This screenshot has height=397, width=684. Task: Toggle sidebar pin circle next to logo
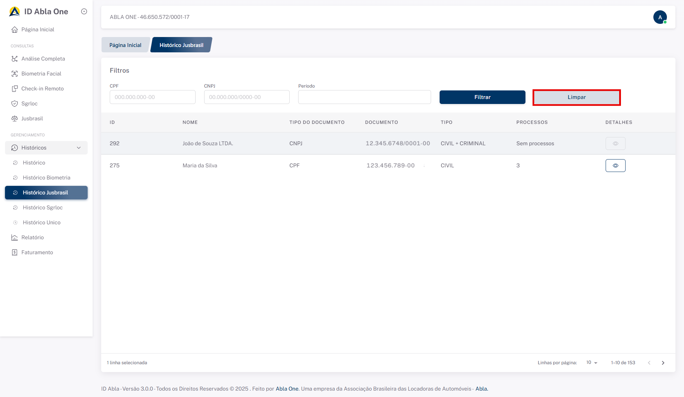84,11
